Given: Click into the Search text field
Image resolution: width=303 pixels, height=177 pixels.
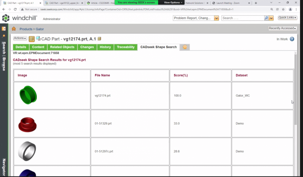Looking at the screenshot, I should click(243, 18).
